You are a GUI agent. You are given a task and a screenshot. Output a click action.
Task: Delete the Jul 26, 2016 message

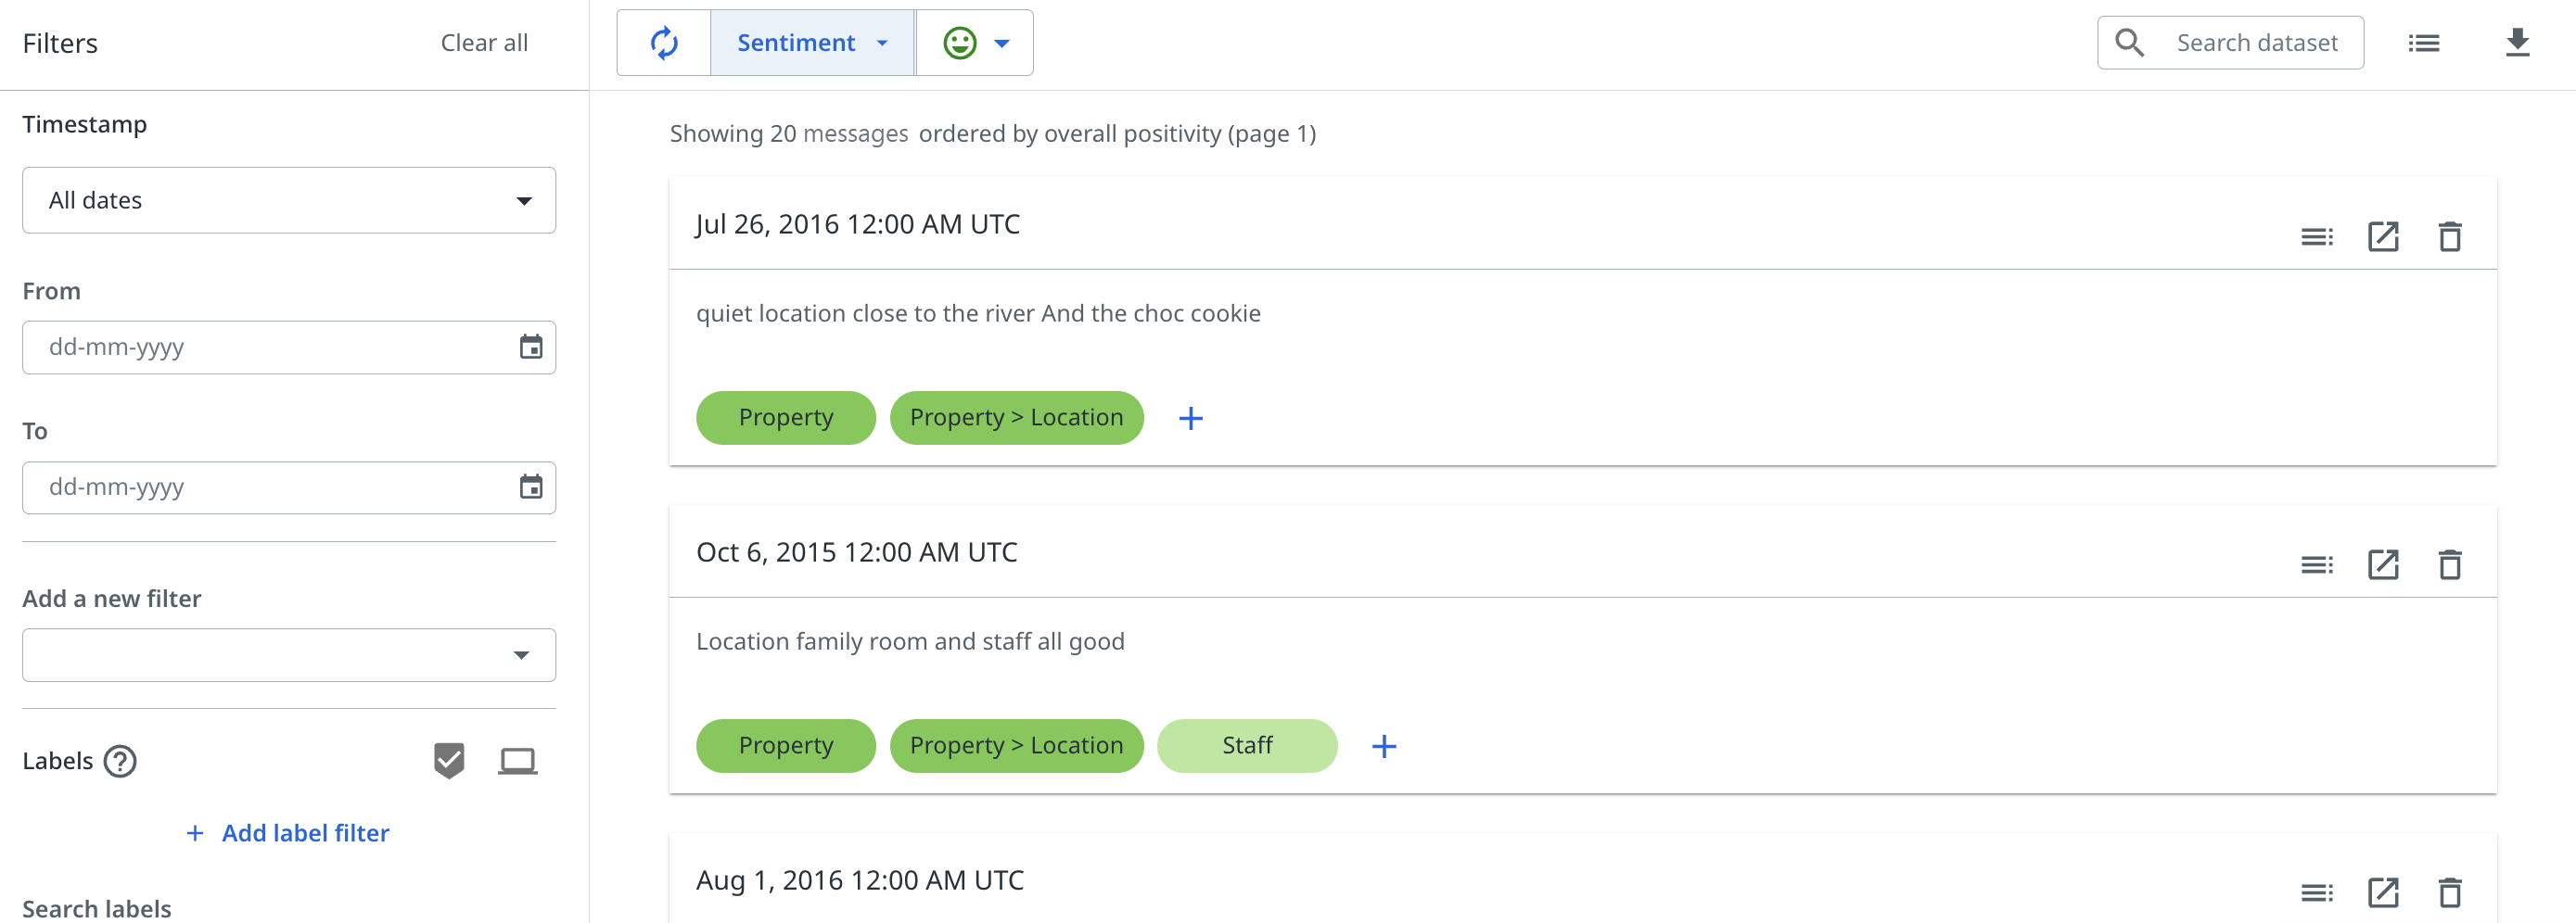tap(2449, 236)
